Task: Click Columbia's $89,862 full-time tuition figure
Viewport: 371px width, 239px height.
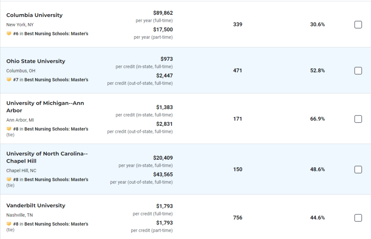Action: point(163,13)
